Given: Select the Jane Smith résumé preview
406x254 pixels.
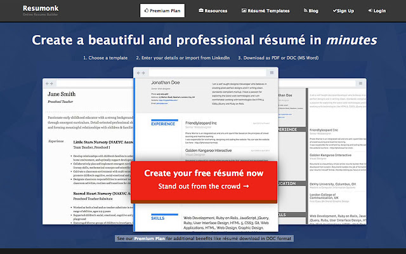Looking at the screenshot, I should pos(88,151).
